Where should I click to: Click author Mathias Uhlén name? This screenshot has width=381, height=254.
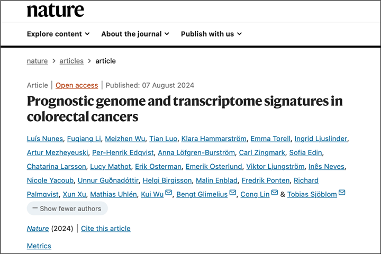(x=113, y=194)
